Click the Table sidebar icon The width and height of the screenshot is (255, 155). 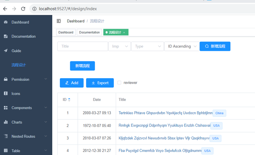(6, 151)
